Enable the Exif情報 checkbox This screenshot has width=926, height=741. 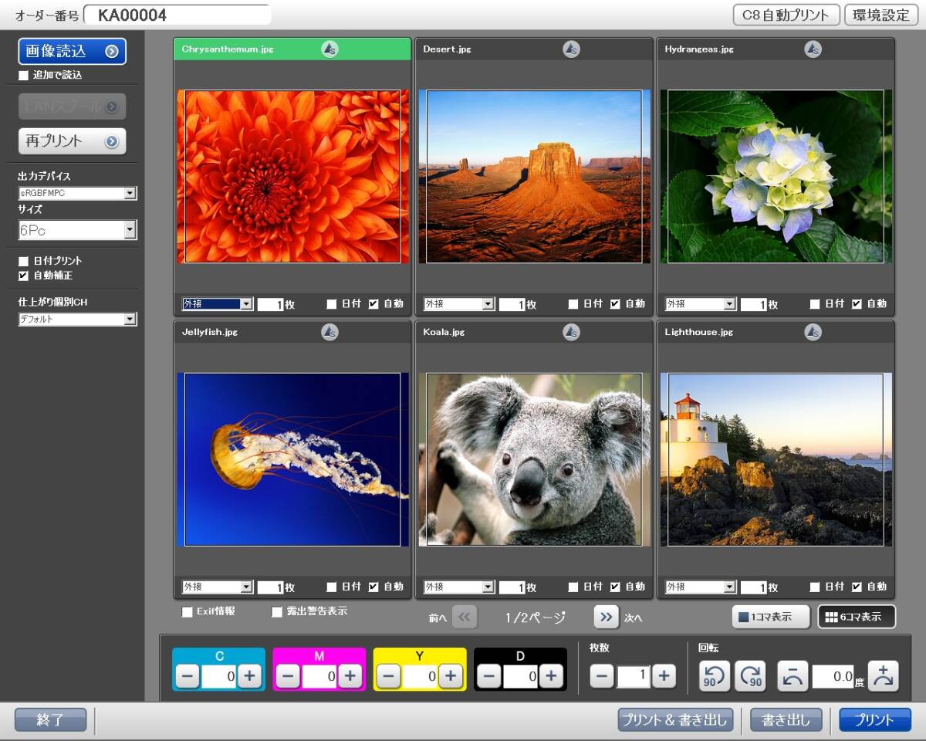(x=187, y=612)
